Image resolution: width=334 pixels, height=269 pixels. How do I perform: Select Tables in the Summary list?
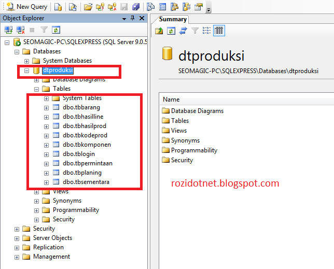(x=180, y=121)
